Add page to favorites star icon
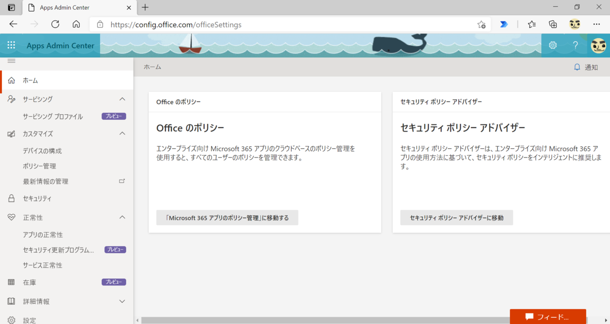The width and height of the screenshot is (610, 324). [481, 24]
